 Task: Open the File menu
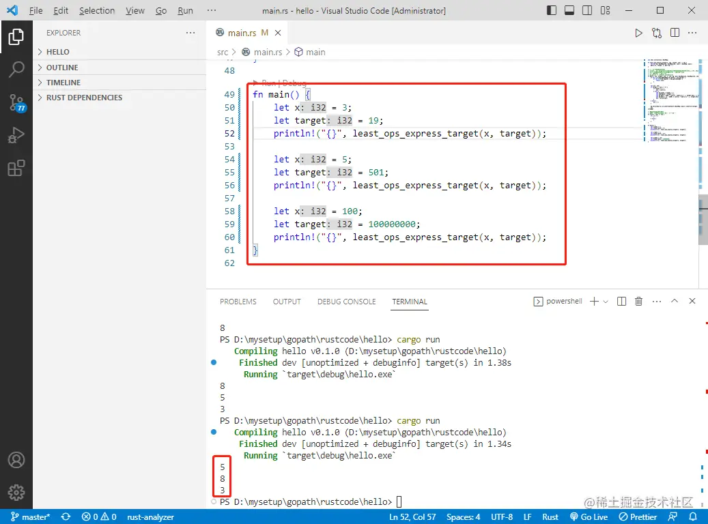click(36, 10)
